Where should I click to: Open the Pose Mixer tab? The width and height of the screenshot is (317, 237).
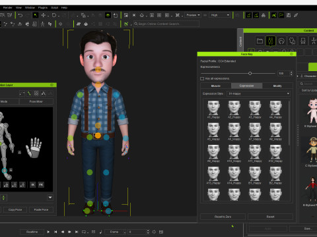pos(36,101)
